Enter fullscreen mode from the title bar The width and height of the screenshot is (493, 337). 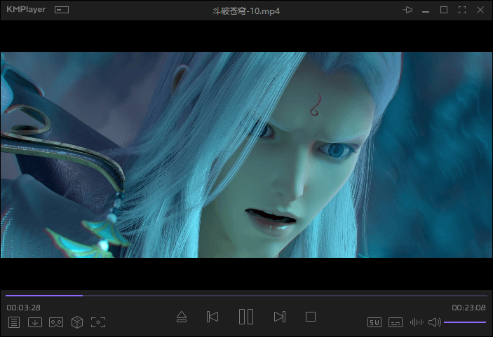461,10
